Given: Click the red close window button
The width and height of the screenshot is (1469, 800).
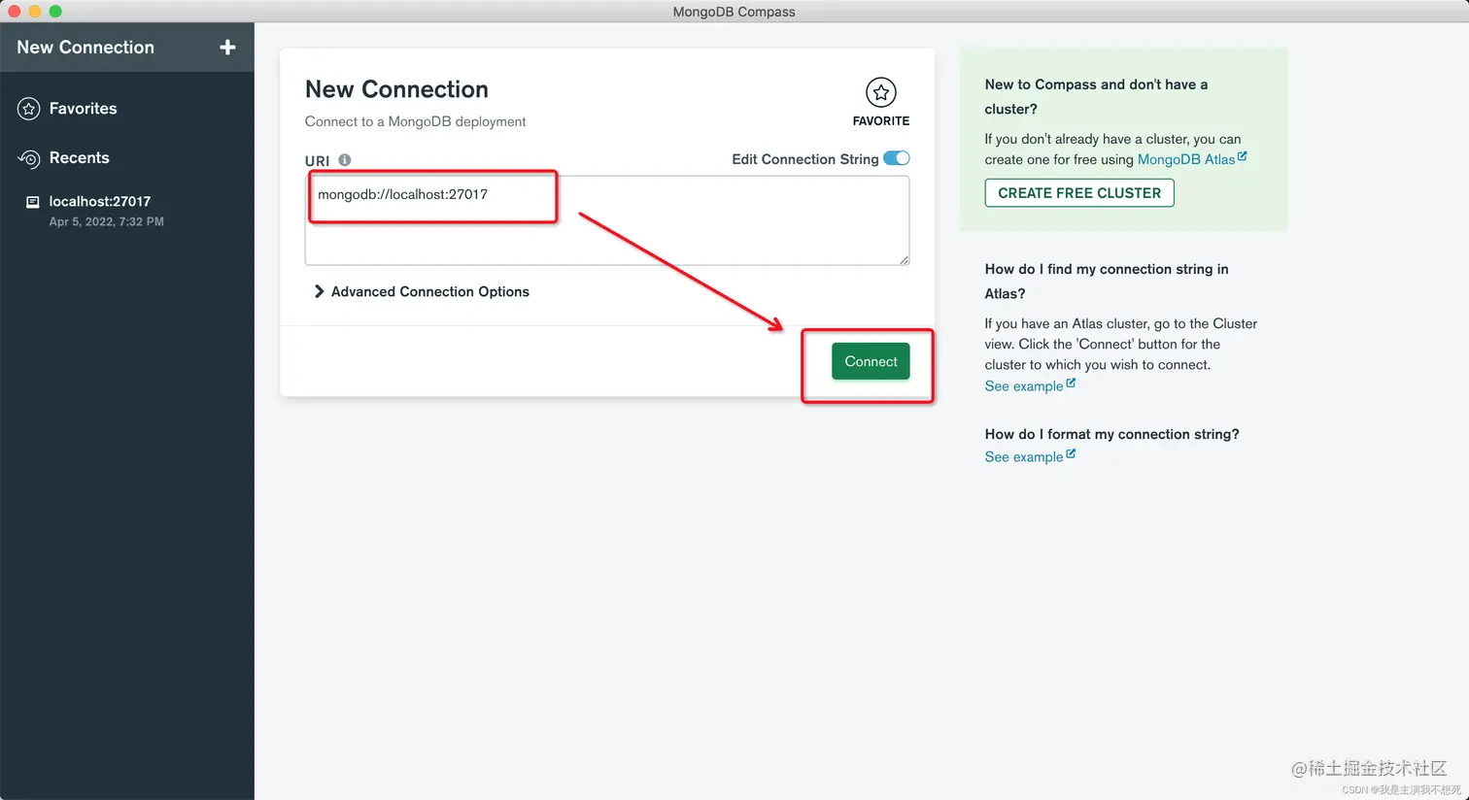Looking at the screenshot, I should coord(15,12).
